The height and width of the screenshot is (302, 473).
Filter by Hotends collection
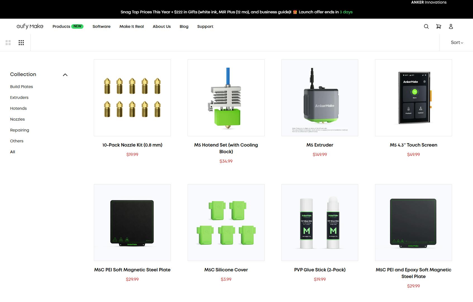coord(18,108)
